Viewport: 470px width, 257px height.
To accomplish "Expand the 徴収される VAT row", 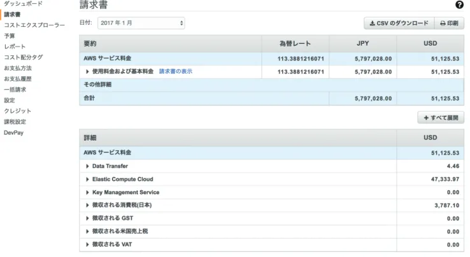I will (x=87, y=244).
